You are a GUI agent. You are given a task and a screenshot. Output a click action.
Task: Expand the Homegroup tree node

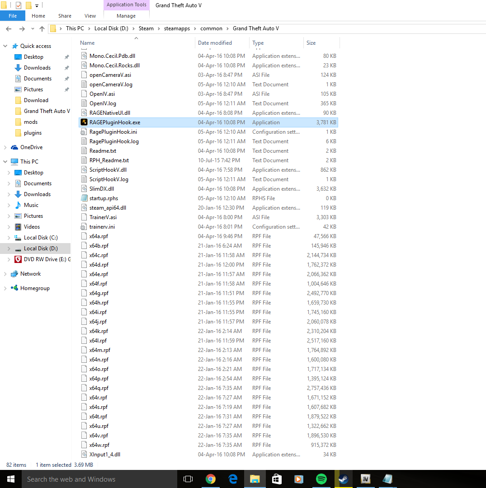click(x=5, y=288)
